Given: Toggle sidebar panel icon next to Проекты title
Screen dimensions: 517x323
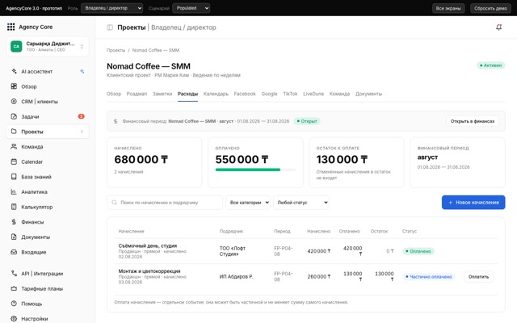Looking at the screenshot, I should pyautogui.click(x=110, y=27).
